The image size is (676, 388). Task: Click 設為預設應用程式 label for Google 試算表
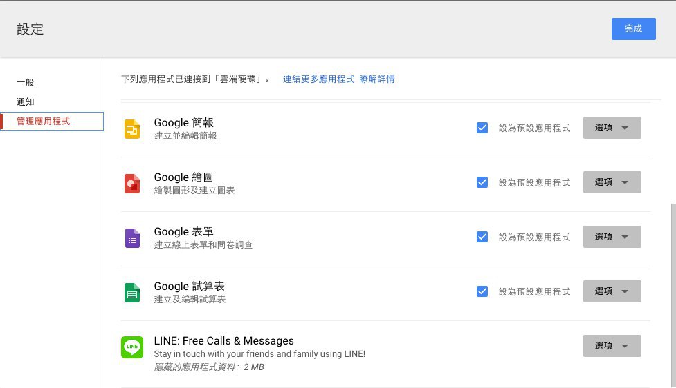coord(534,292)
